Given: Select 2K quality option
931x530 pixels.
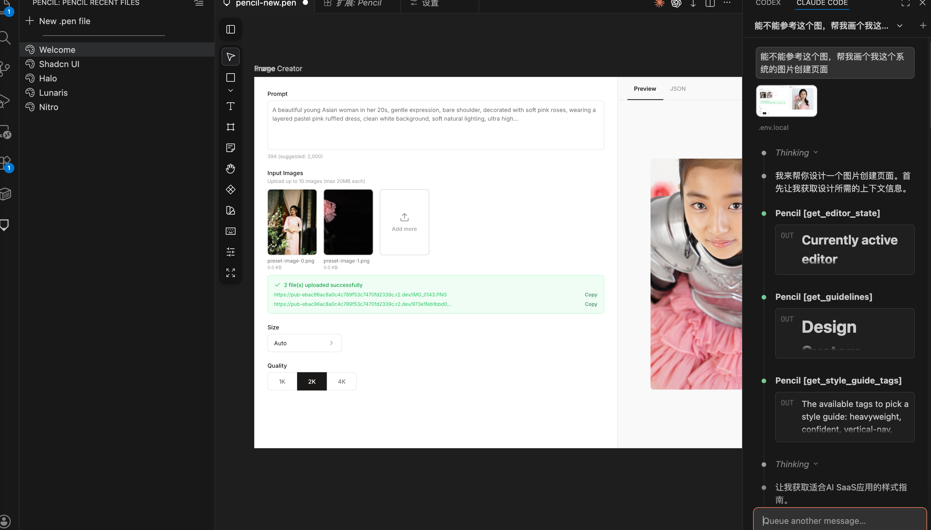Looking at the screenshot, I should [x=312, y=382].
